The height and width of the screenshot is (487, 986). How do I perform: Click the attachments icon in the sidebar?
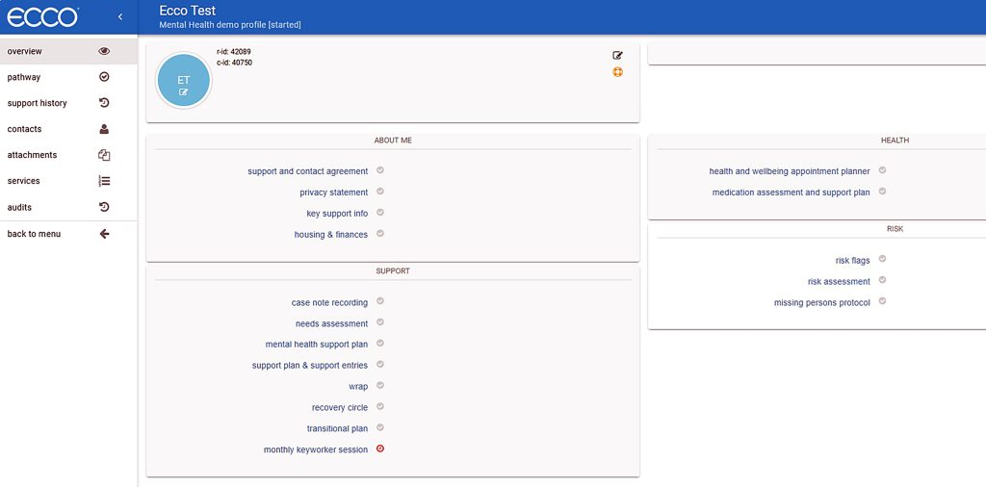pos(104,155)
